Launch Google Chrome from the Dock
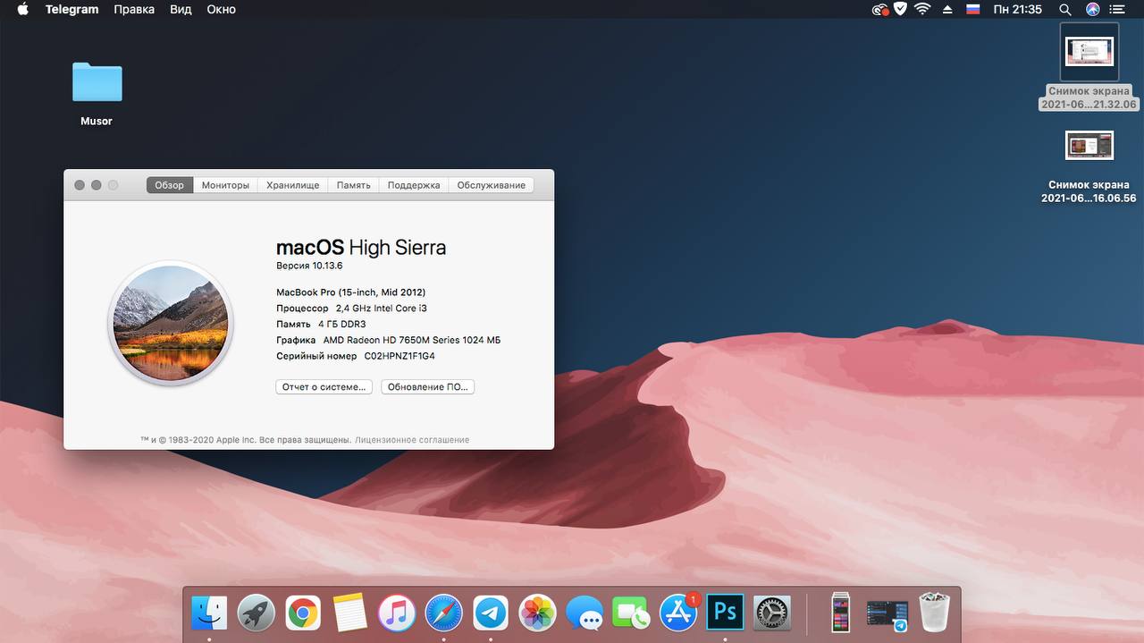The height and width of the screenshot is (643, 1144). click(303, 613)
